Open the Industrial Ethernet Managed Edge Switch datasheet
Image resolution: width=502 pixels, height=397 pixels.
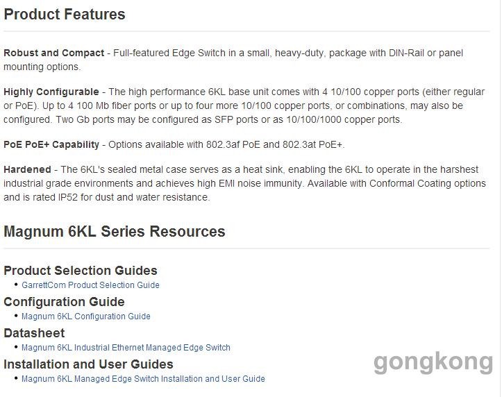[126, 348]
